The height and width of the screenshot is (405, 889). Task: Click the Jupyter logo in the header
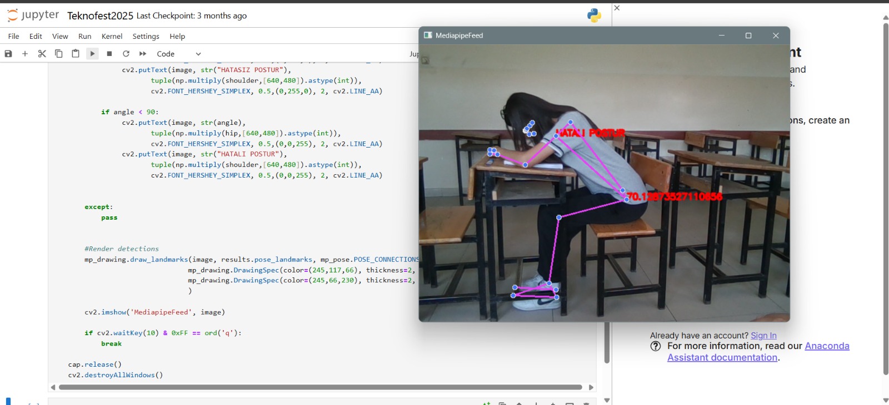(x=33, y=16)
